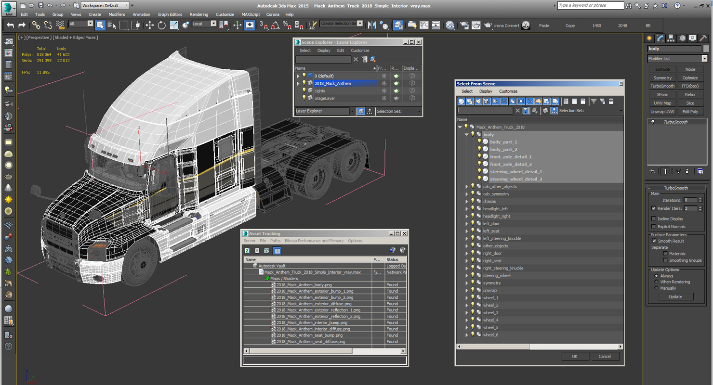This screenshot has height=385, width=713.
Task: Add the TurboSmooth modifier button
Action: tap(662, 86)
